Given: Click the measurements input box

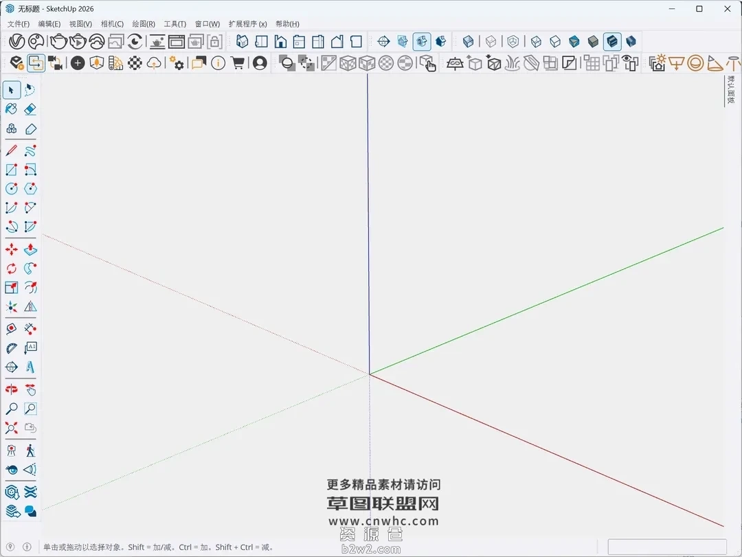Looking at the screenshot, I should (x=667, y=547).
